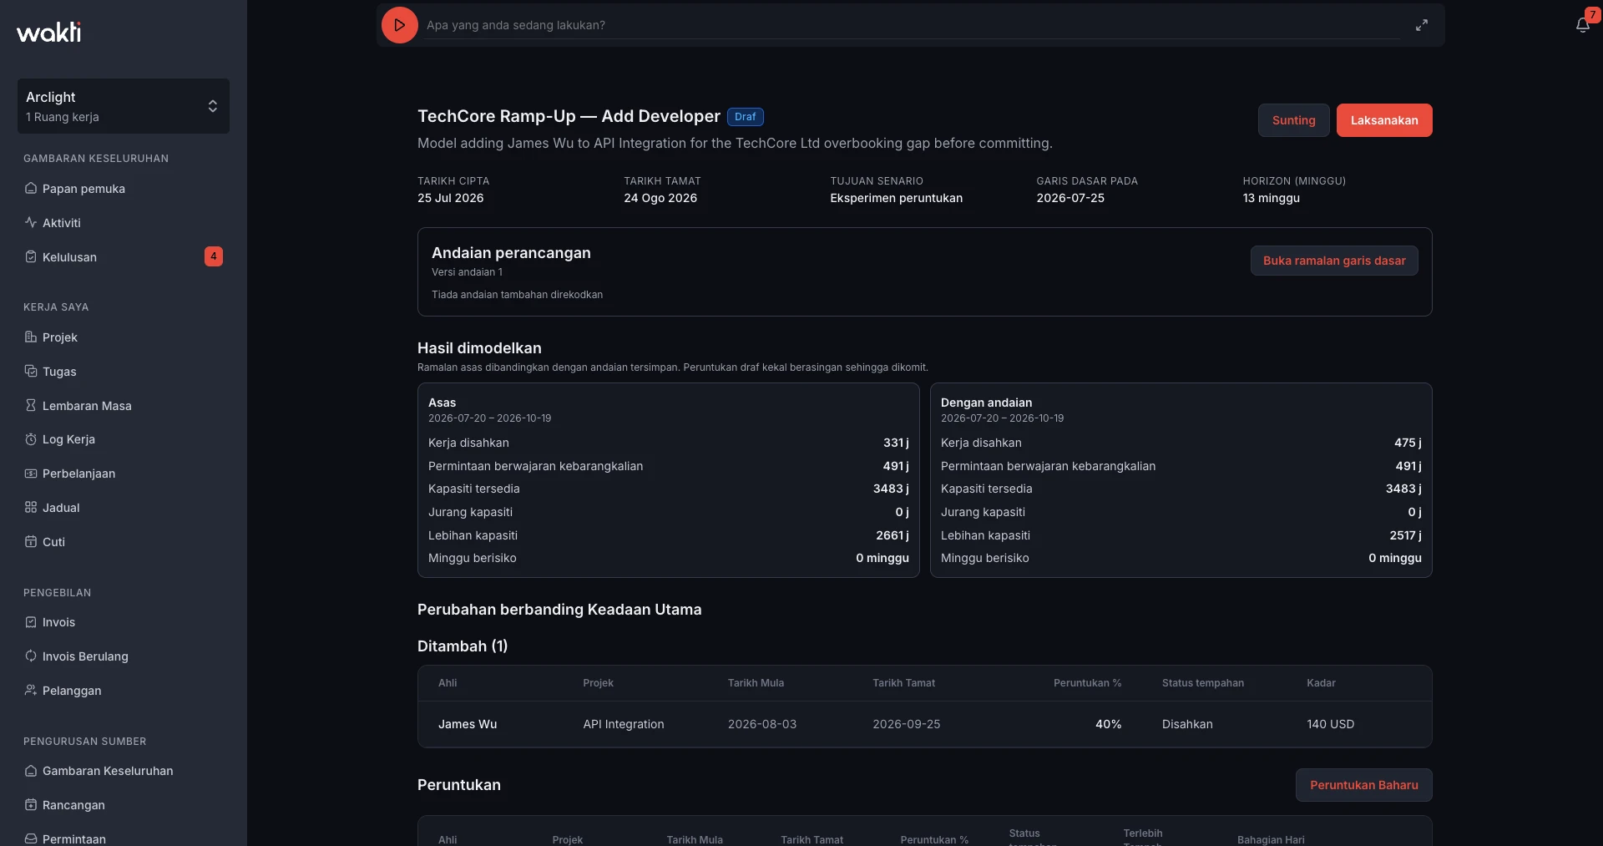1603x846 pixels.
Task: Click the Projek icon in sidebar
Action: (31, 337)
